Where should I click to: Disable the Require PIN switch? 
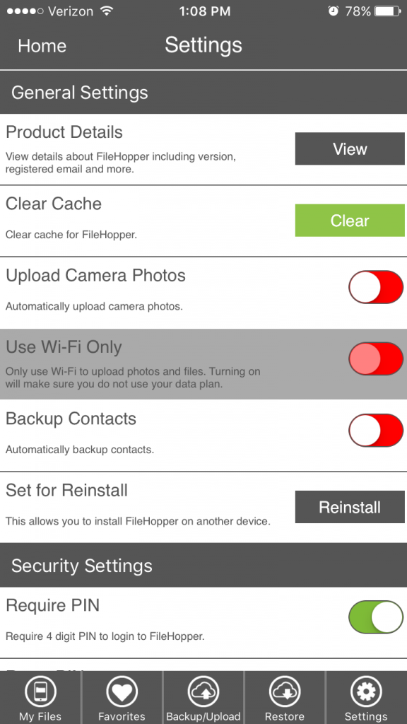coord(376,617)
